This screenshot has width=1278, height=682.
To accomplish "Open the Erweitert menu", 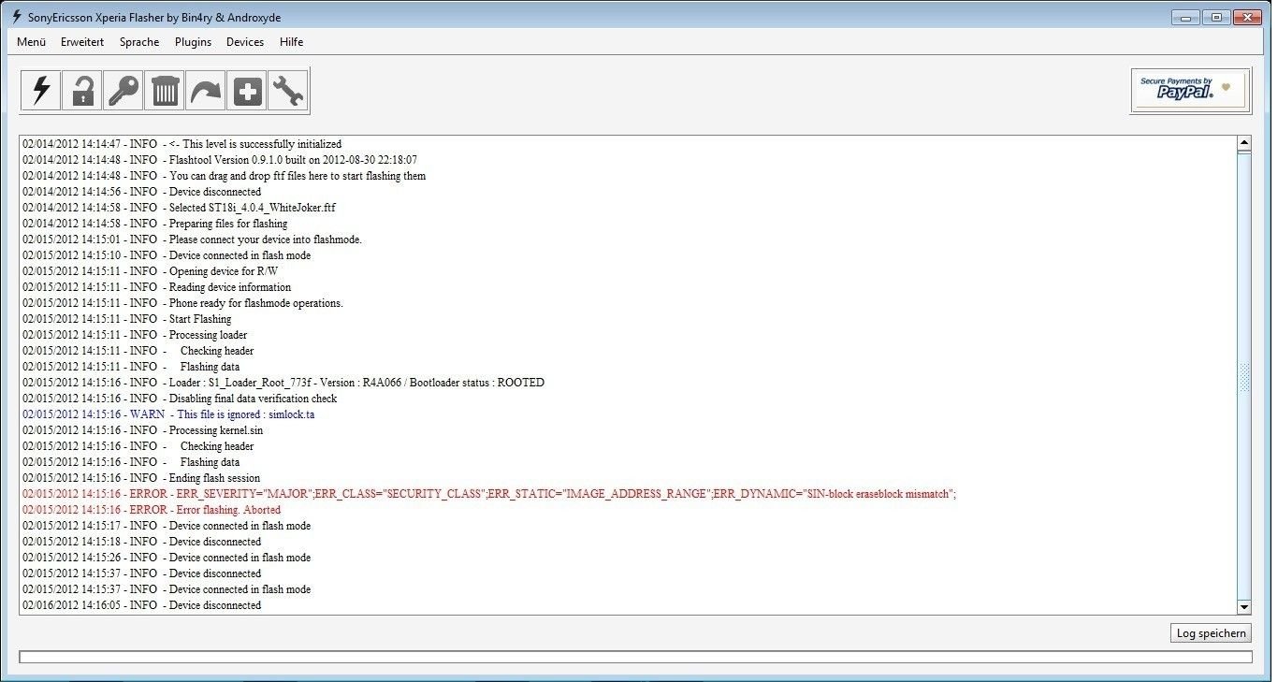I will tap(82, 42).
